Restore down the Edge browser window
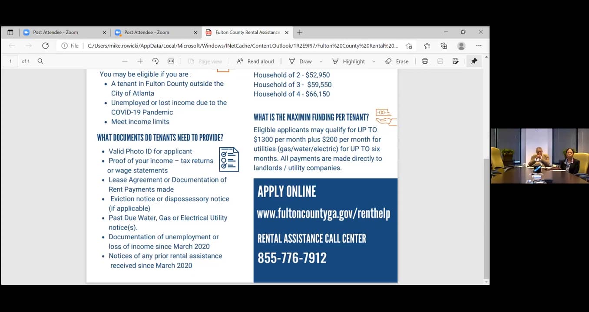This screenshot has width=589, height=312. 463,32
